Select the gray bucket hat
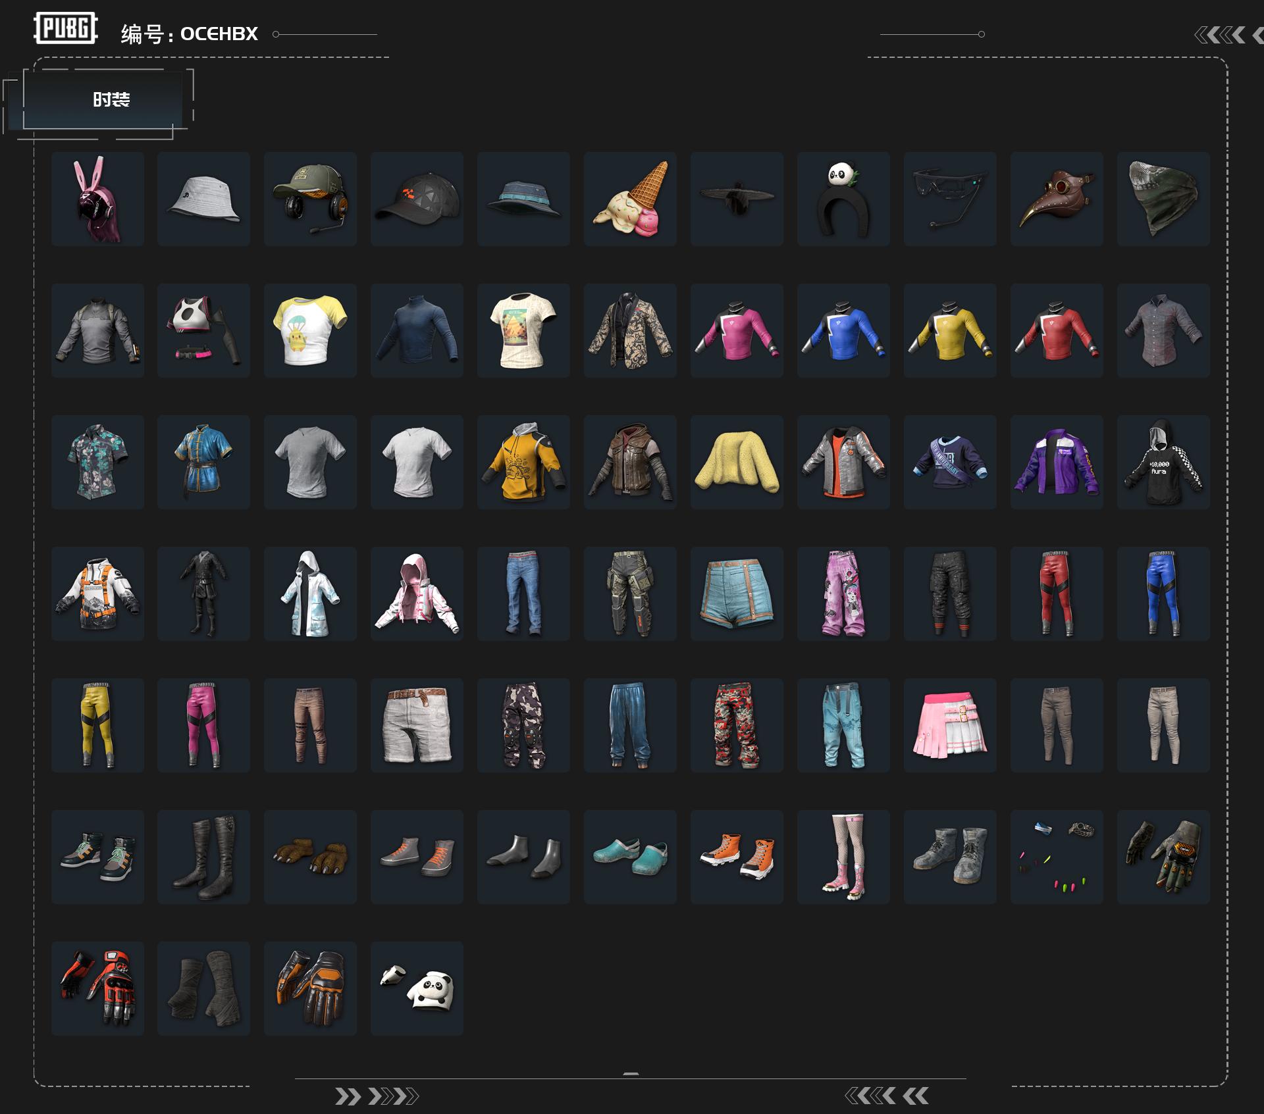The height and width of the screenshot is (1114, 1264). point(204,199)
